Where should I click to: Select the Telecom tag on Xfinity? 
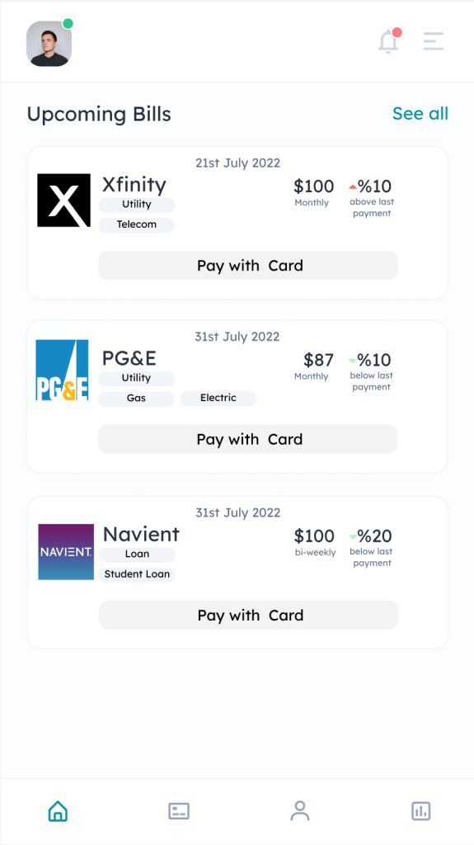click(137, 224)
